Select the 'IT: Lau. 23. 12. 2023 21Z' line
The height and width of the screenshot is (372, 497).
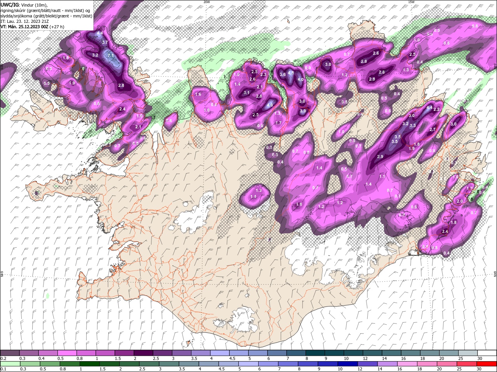25,21
